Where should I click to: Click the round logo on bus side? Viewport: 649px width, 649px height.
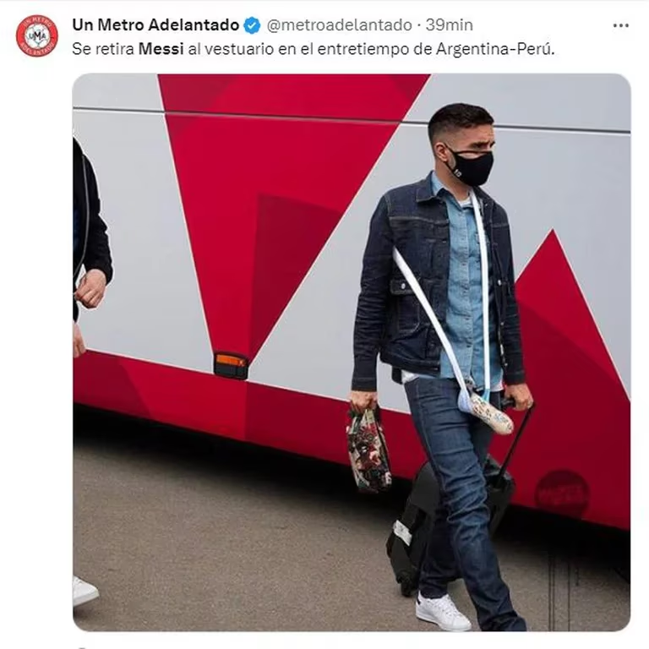pyautogui.click(x=562, y=494)
